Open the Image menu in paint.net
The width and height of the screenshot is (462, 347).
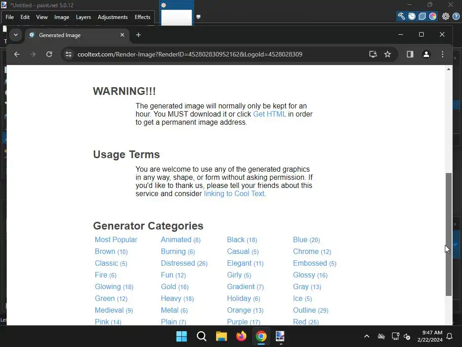61,17
